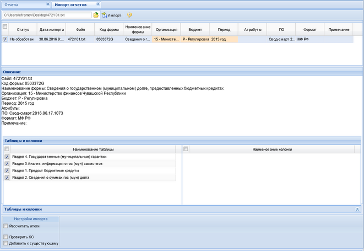Select the Не обработан status cell
Screen dimensions: 364x251
click(x=23, y=39)
